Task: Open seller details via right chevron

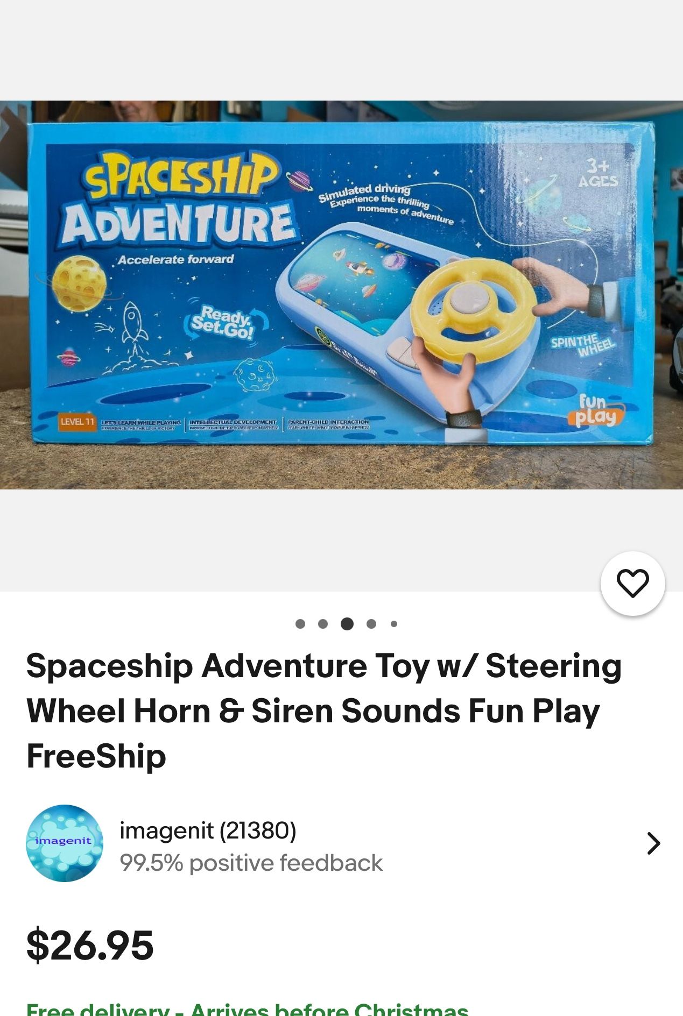Action: tap(653, 843)
